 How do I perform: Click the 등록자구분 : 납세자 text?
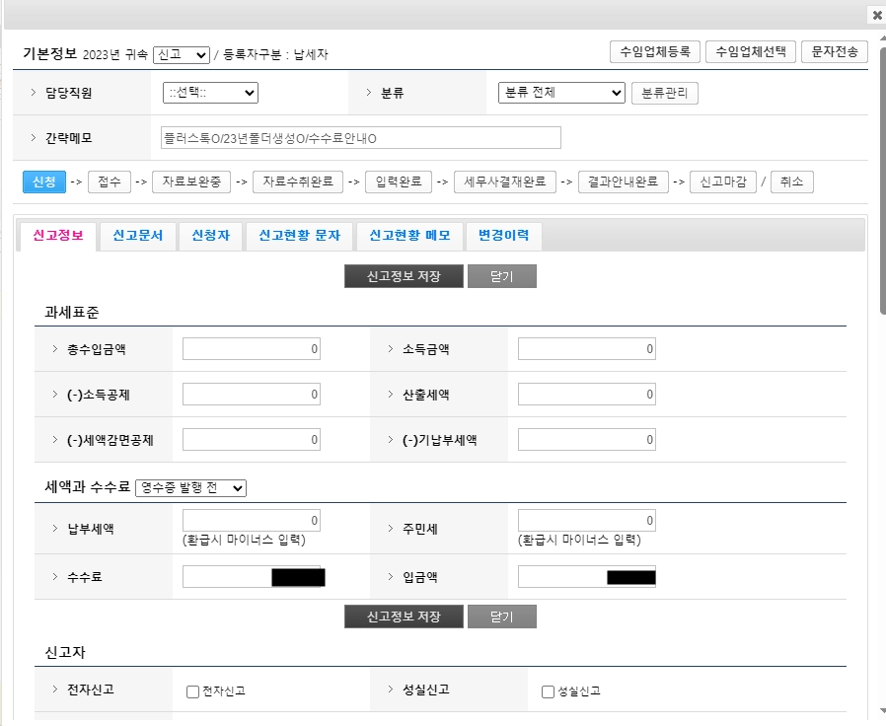275,55
